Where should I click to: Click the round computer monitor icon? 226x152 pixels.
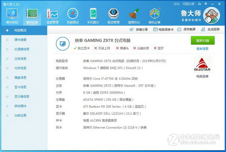(63, 44)
